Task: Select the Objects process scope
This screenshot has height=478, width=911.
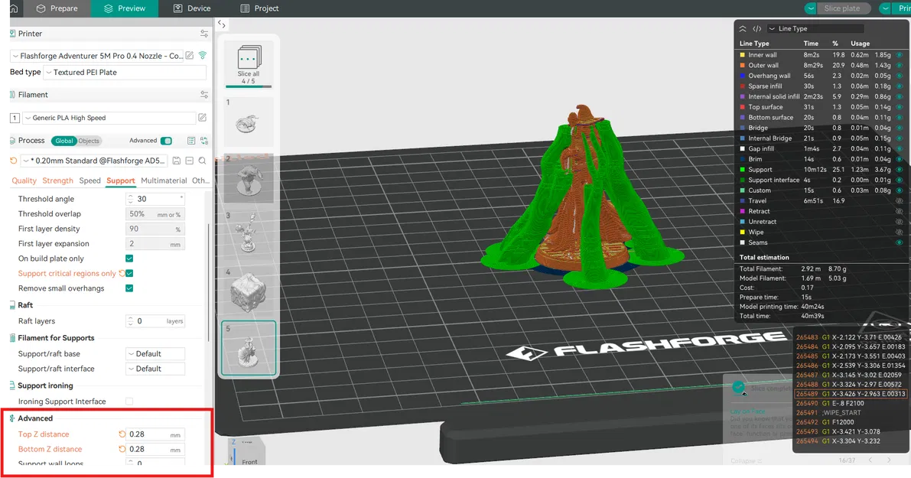Action: (89, 141)
